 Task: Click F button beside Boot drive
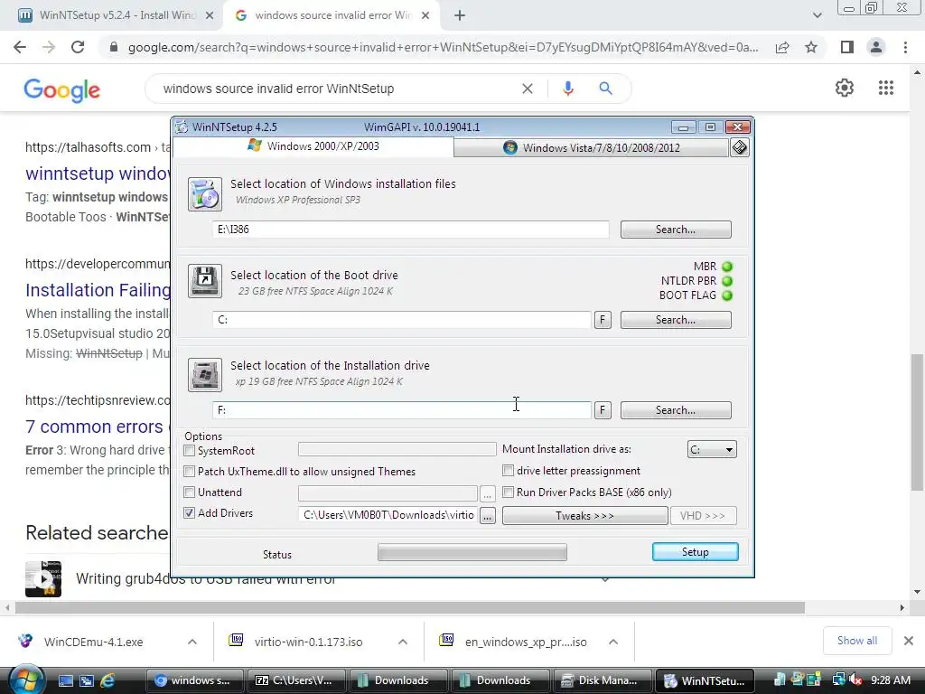pyautogui.click(x=603, y=320)
